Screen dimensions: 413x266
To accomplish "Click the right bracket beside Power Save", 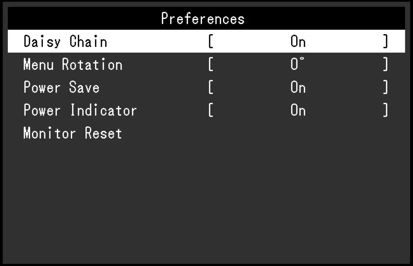I will (385, 88).
